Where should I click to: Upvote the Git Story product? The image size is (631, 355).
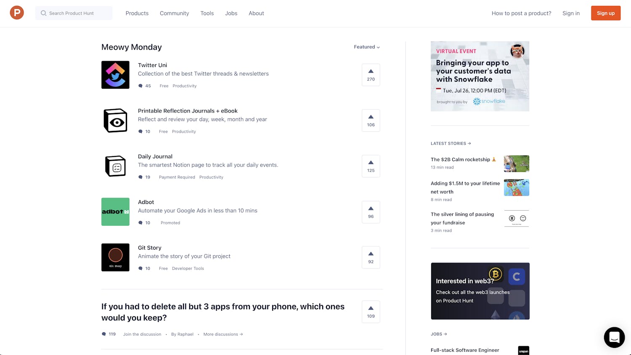coord(371,257)
